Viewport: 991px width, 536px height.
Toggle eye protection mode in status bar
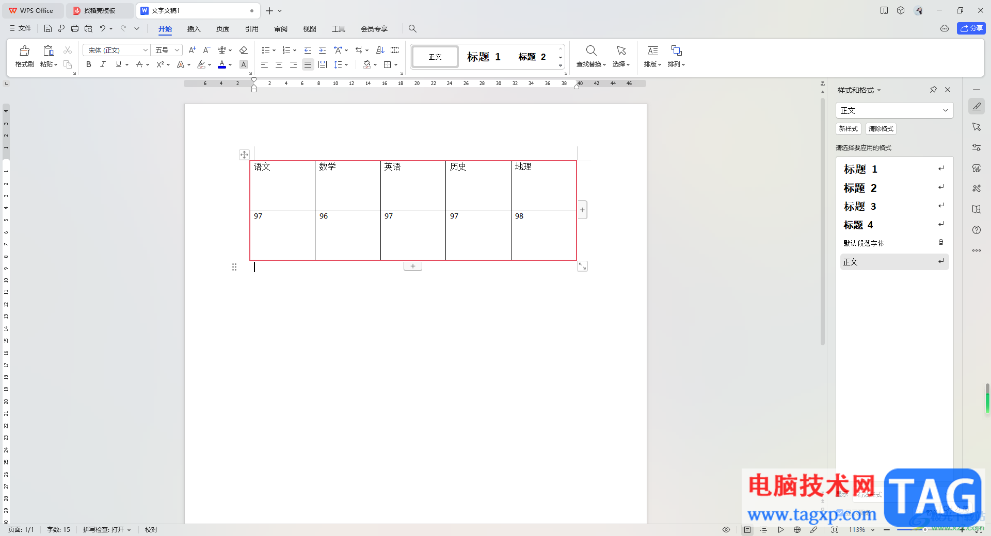click(726, 530)
